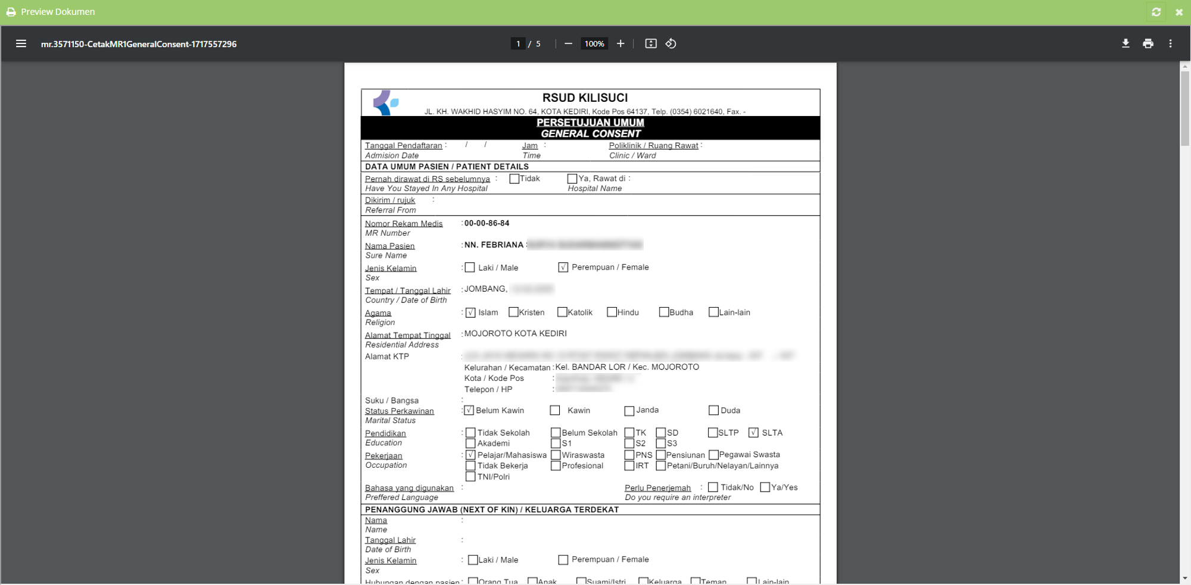
Task: Toggle the Islam religion checkbox
Action: [470, 312]
